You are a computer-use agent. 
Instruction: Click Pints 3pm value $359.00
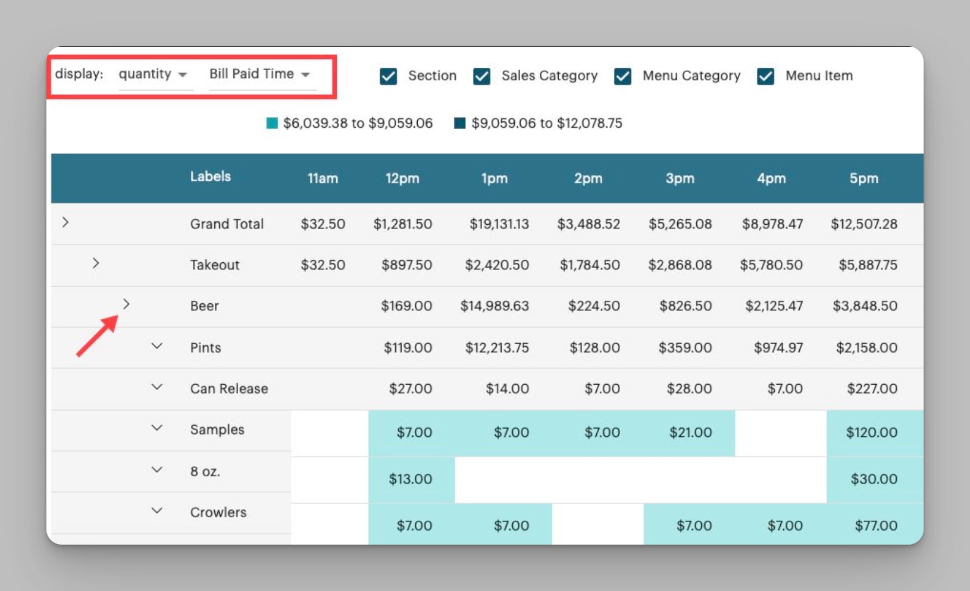[685, 348]
